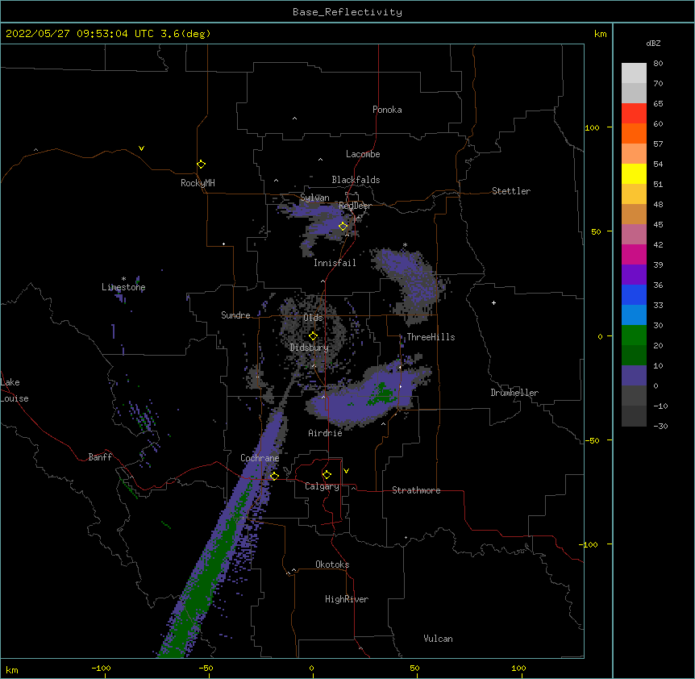Viewport: 695px width, 679px height.
Task: Click the ThreeHills city label
Action: pyautogui.click(x=431, y=337)
